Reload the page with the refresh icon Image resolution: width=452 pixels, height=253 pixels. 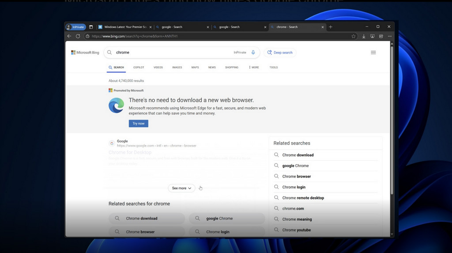(x=78, y=36)
